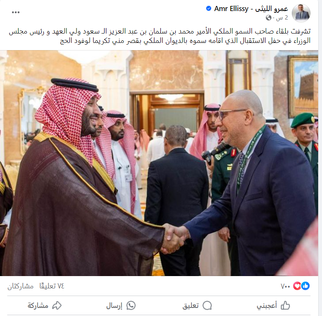Open the Amr Ellissy page name link
This screenshot has height=316, width=322.
click(x=251, y=8)
